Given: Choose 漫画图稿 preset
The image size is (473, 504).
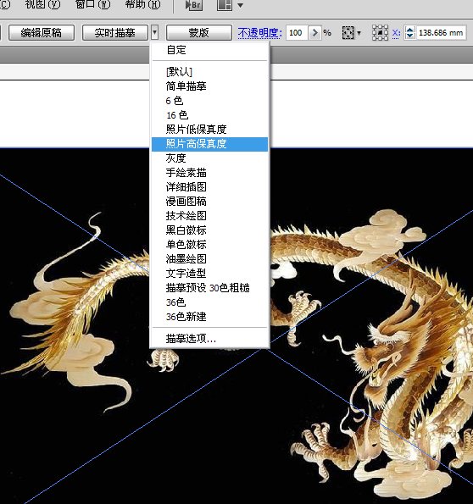Looking at the screenshot, I should 209,202.
